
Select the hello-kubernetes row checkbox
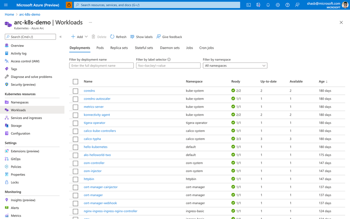pos(75,147)
